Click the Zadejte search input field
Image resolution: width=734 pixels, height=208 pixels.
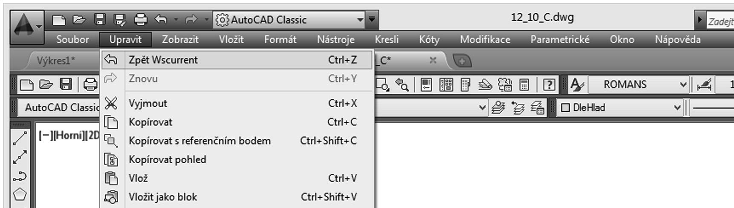[720, 21]
